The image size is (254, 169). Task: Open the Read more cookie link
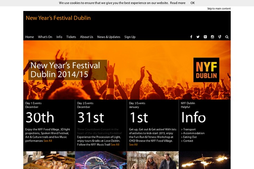[178, 3]
